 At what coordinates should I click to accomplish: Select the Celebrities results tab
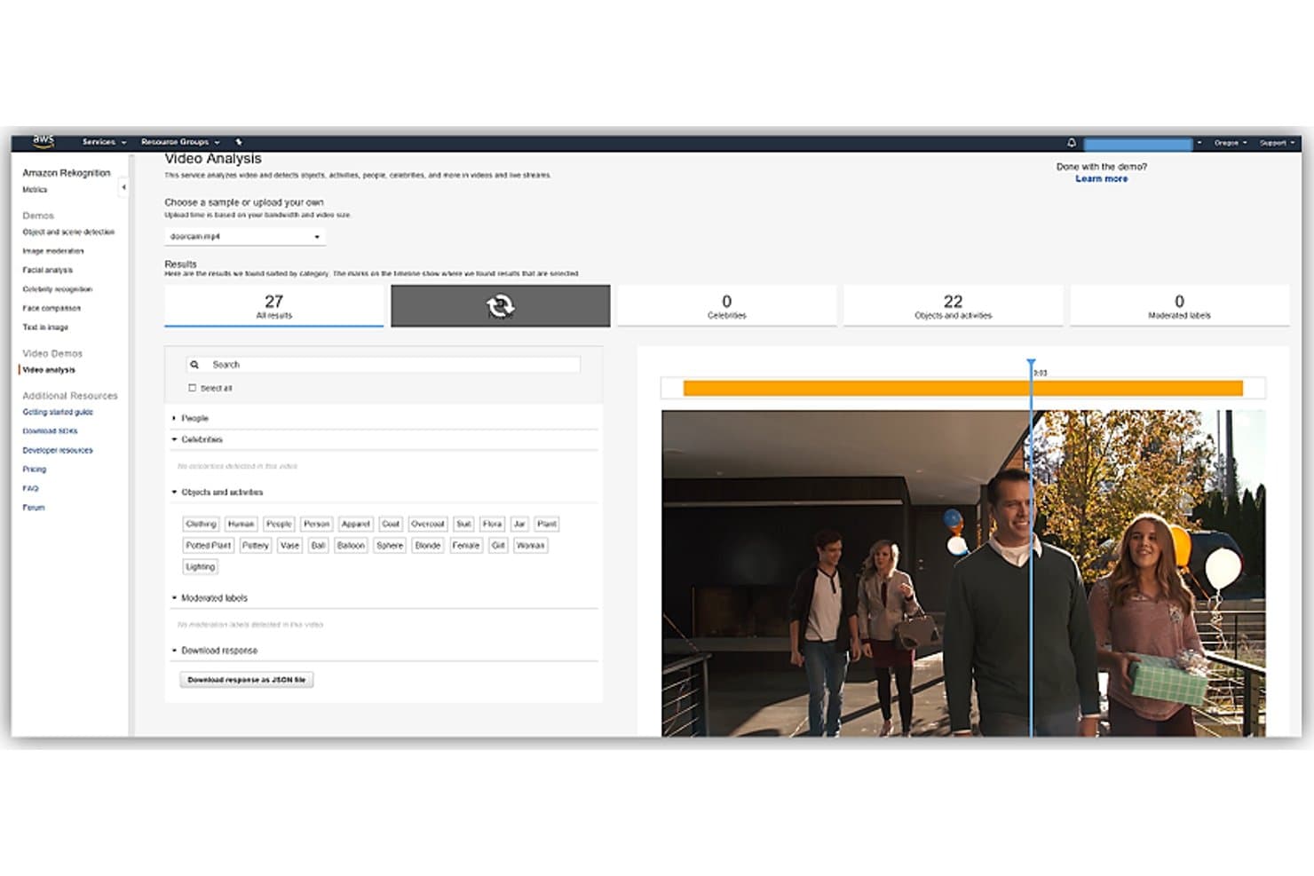pyautogui.click(x=726, y=306)
